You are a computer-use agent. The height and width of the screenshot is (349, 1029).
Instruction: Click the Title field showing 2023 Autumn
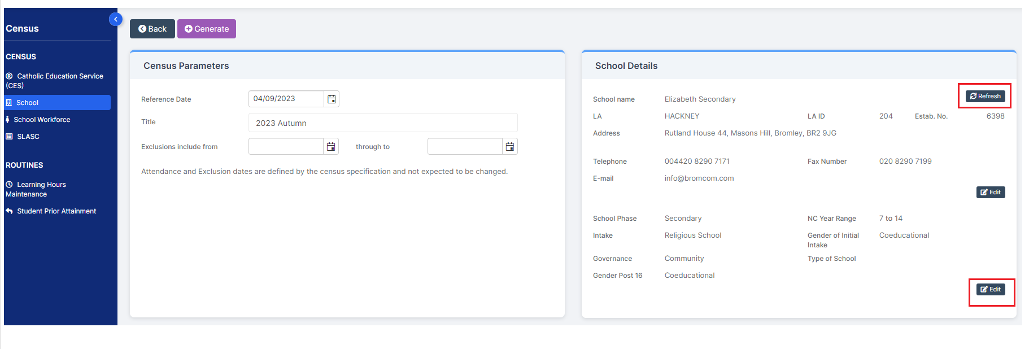pos(383,123)
